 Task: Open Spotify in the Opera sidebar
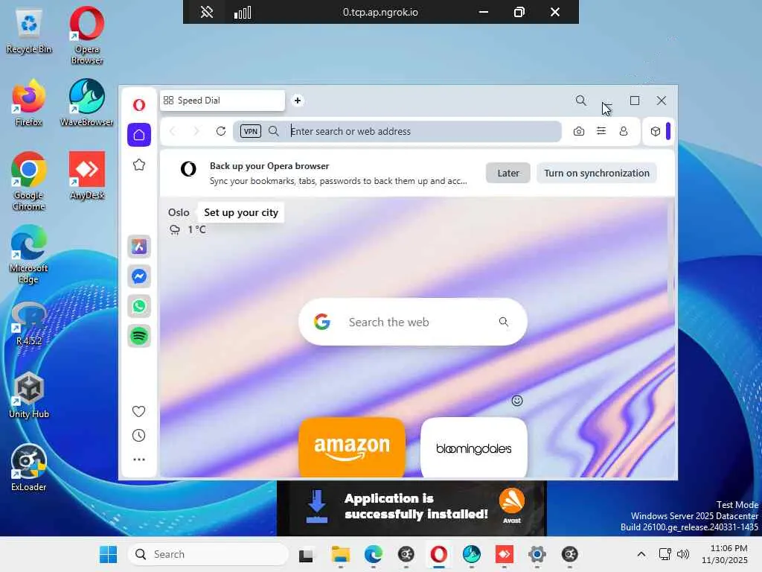[139, 336]
